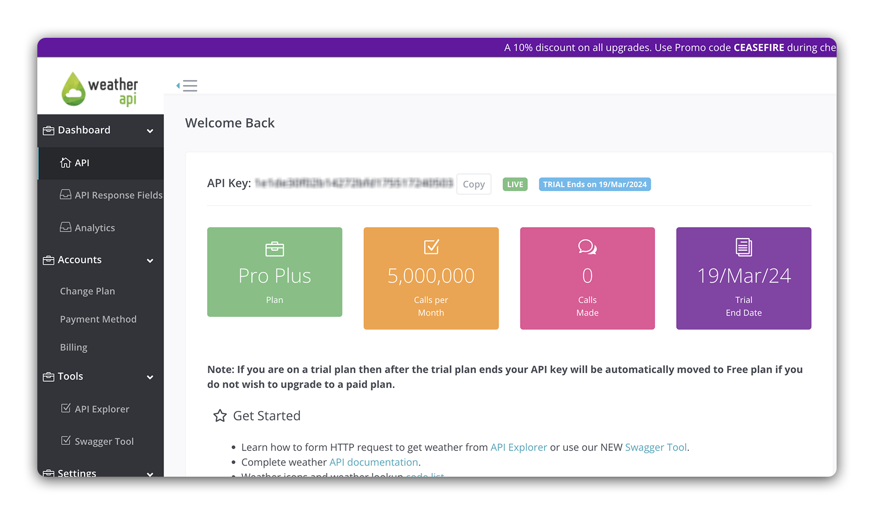Collapse the Dashboard section chevron

coord(150,131)
